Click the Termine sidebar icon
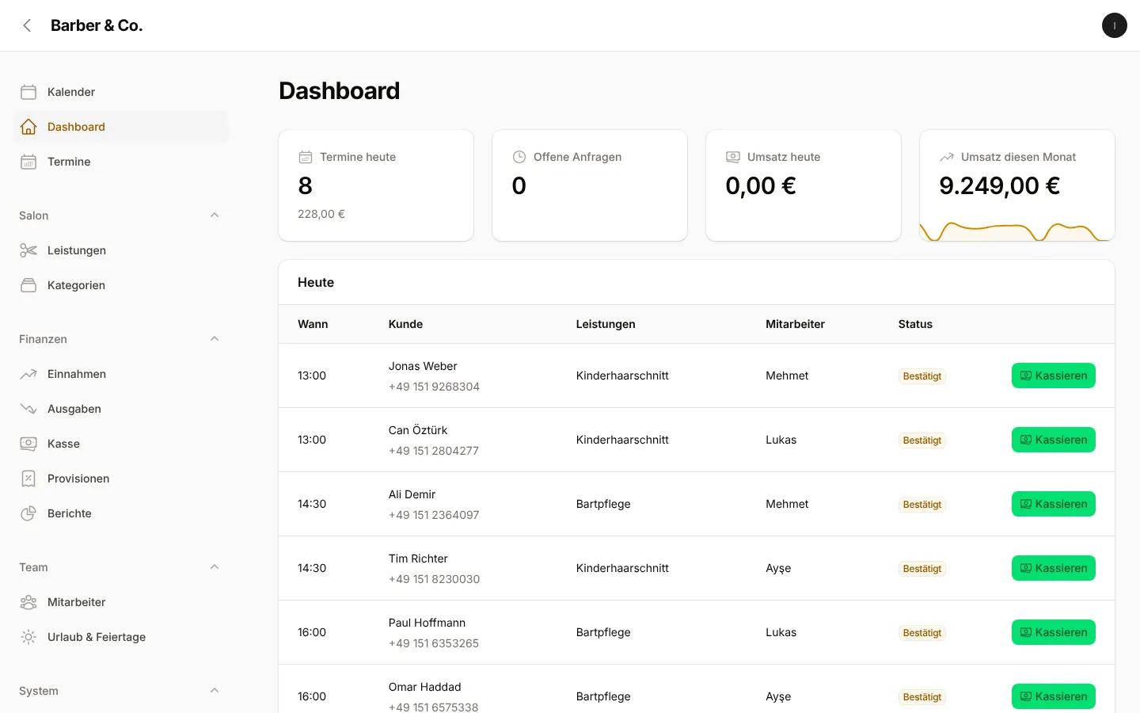 coord(28,162)
